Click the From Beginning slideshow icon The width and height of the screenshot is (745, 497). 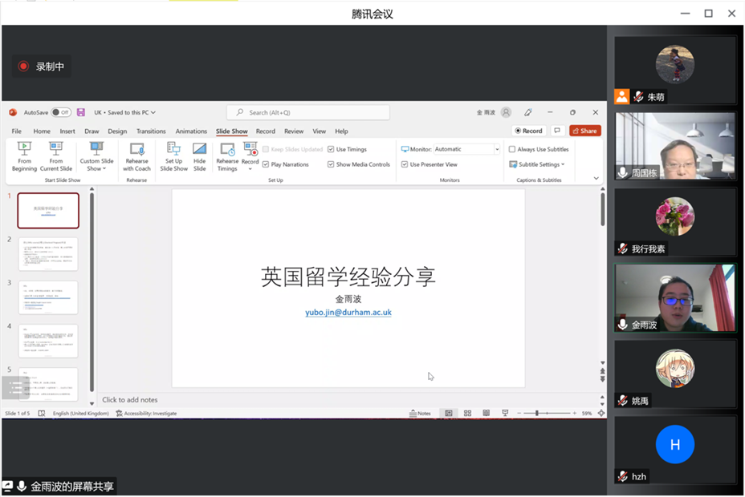24,150
